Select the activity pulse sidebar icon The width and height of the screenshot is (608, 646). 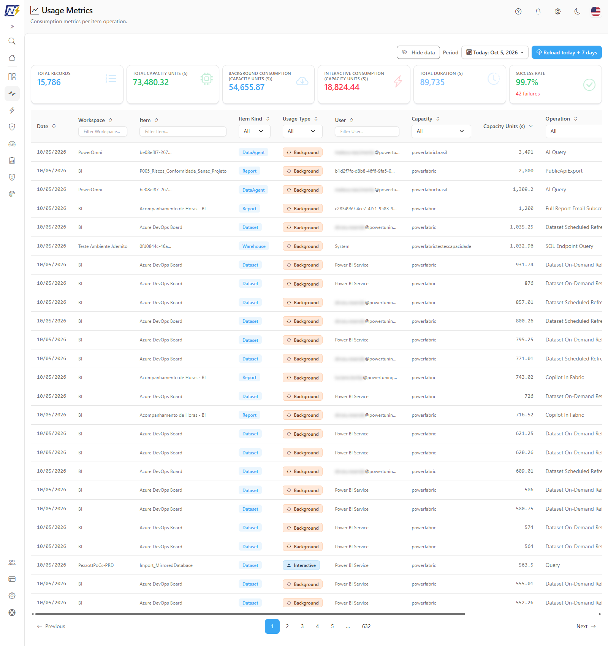(12, 94)
